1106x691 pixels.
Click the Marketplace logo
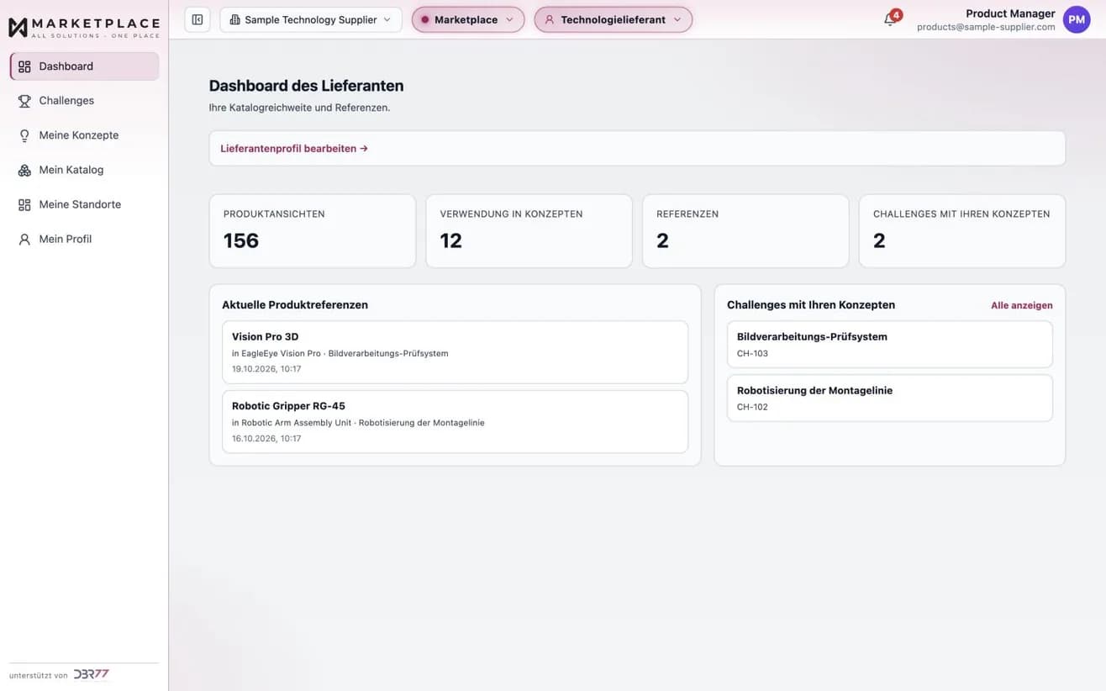tap(83, 28)
